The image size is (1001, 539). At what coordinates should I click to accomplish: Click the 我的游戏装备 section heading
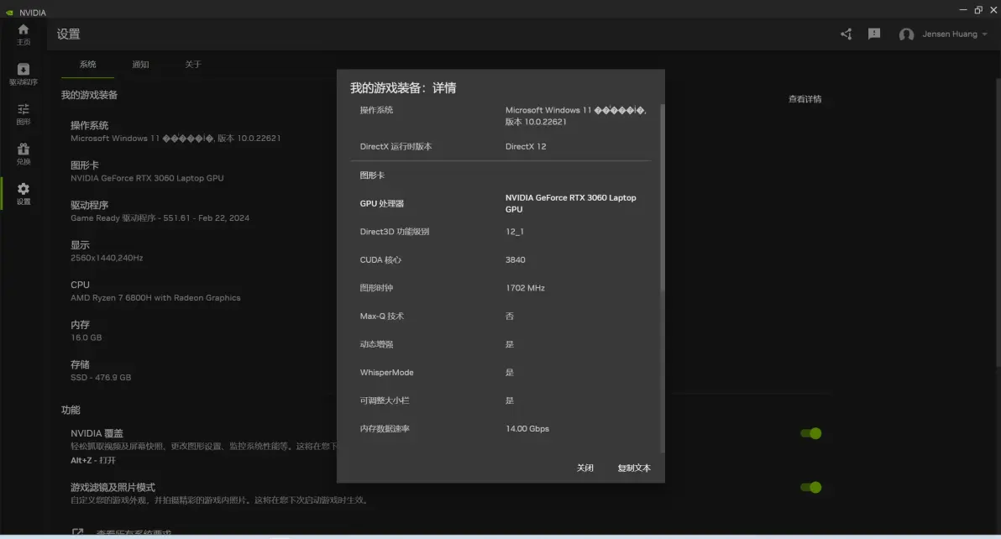89,95
